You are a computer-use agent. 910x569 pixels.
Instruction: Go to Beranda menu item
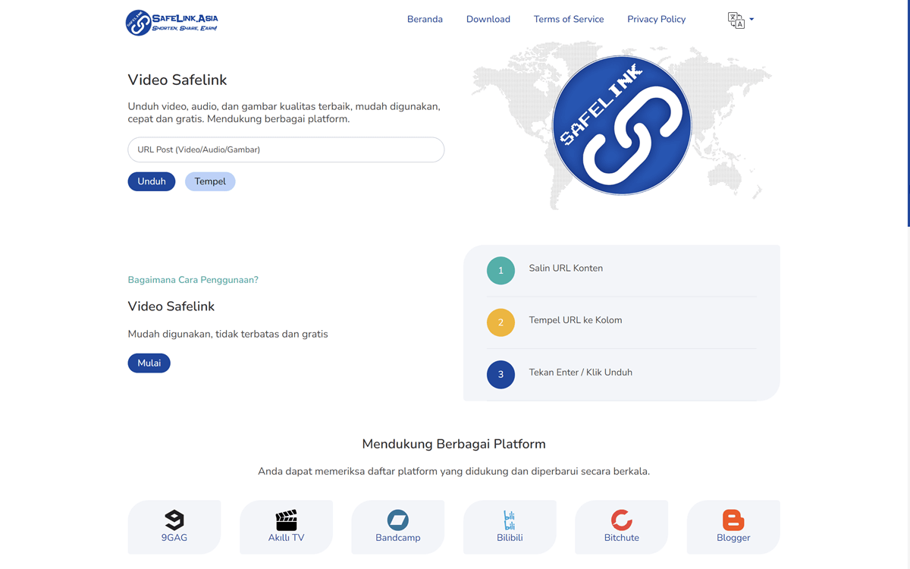coord(425,19)
